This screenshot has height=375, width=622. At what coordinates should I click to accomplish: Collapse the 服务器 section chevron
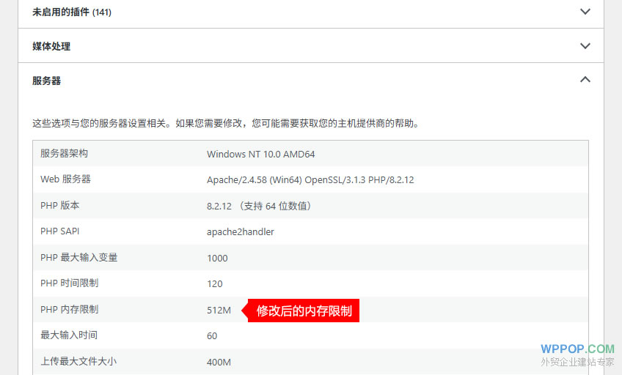tap(585, 80)
